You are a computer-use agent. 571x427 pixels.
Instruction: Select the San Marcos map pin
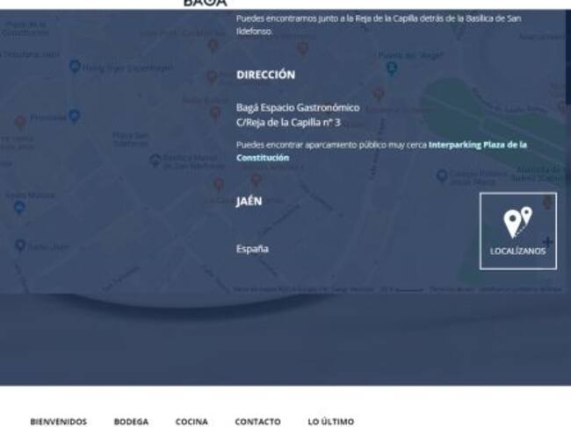(x=19, y=207)
